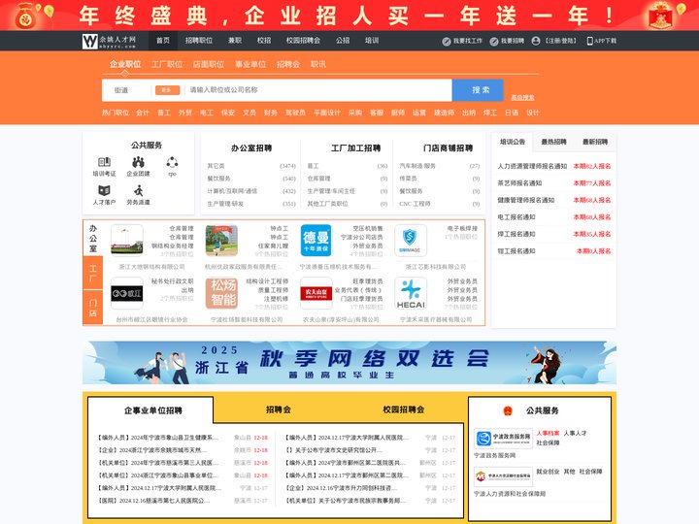Open the 德曼 十年质保 company logo

316,241
